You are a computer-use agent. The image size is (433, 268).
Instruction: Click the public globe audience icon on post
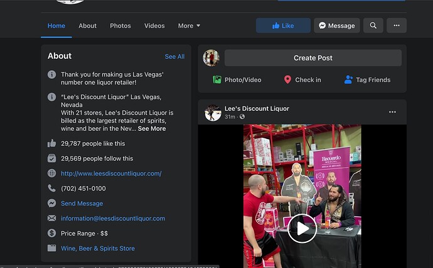[x=242, y=117]
